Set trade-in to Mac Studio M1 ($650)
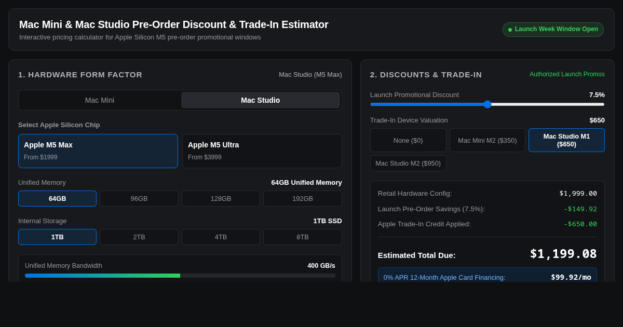Screen dimensions: 623x327 click(567, 140)
